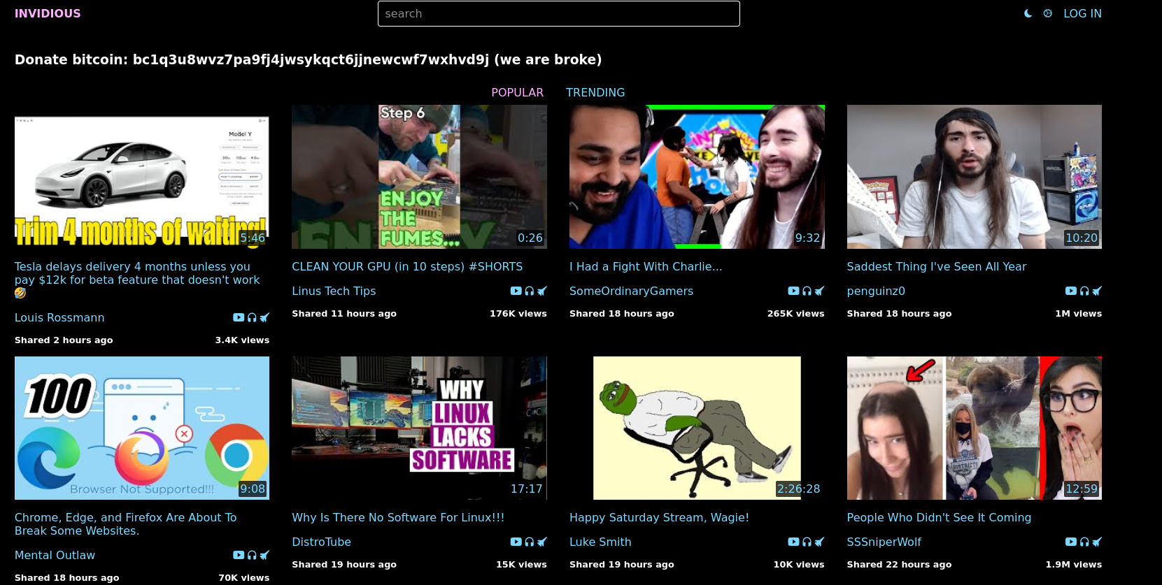The width and height of the screenshot is (1162, 585).
Task: Watch DistroTube video on YouTube icon
Action: click(x=516, y=542)
